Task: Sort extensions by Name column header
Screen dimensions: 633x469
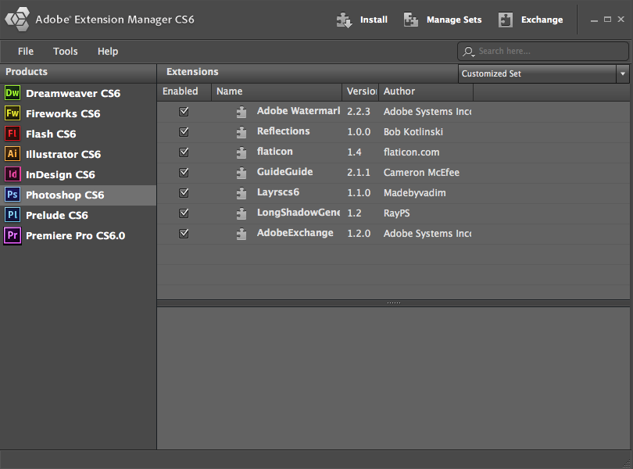Action: click(x=277, y=91)
